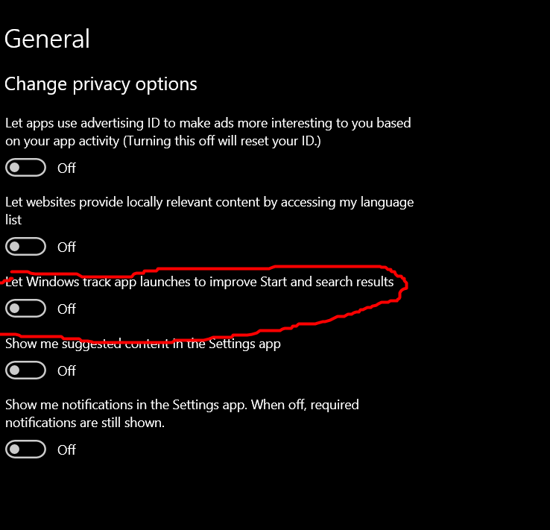This screenshot has height=530, width=550.
Task: Click the 'Show me notifications in the Settings app' line
Action: [x=182, y=405]
